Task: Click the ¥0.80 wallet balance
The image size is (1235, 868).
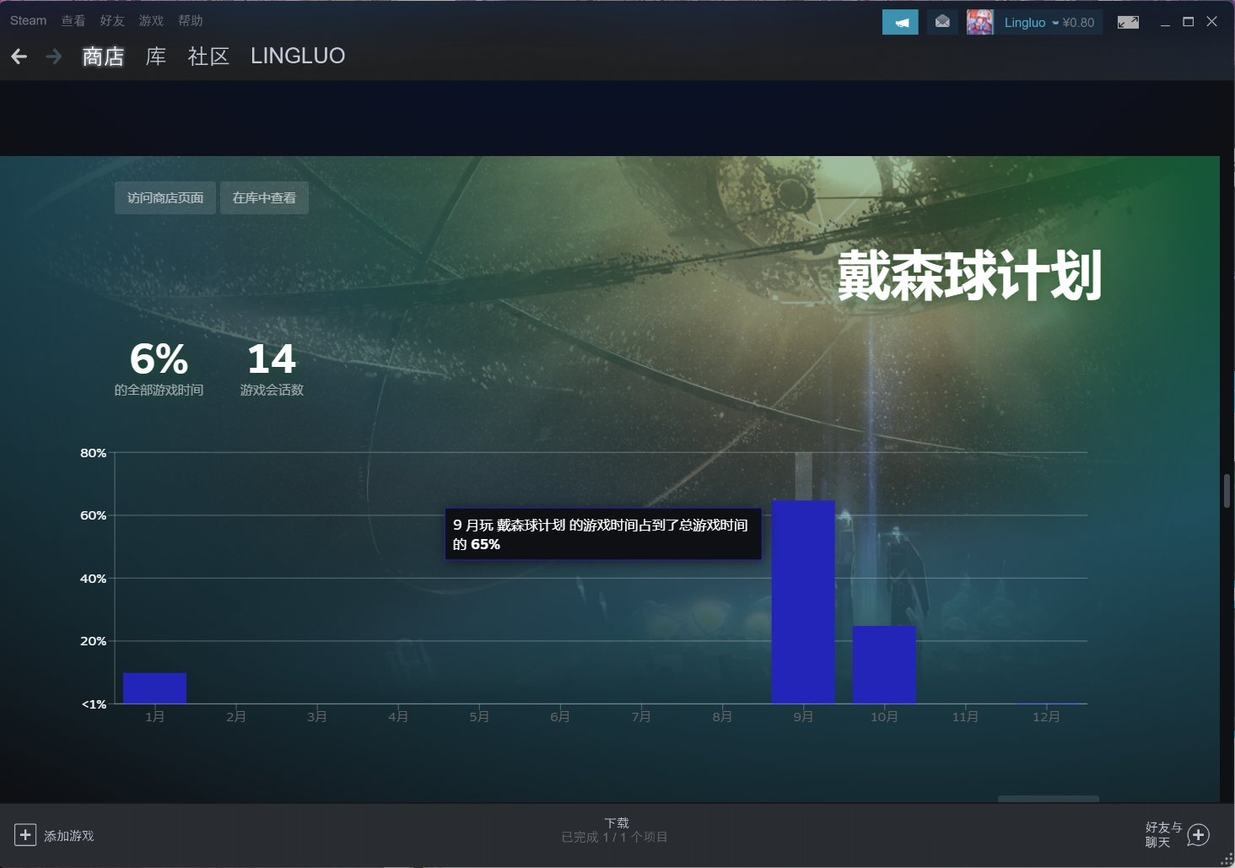Action: click(1078, 23)
